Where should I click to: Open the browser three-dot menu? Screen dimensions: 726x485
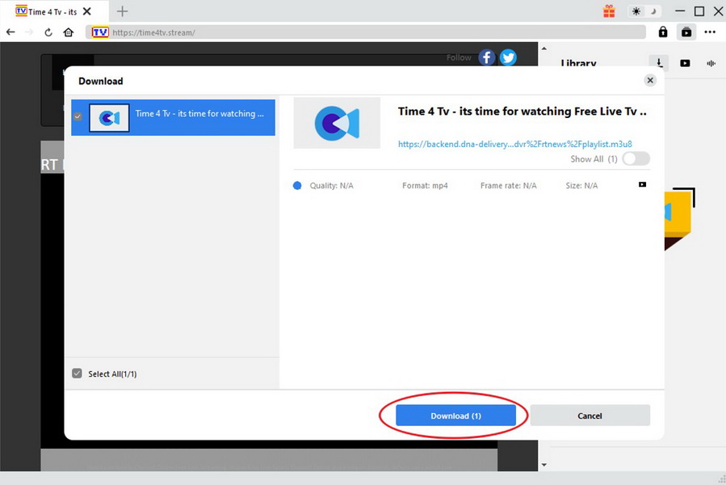[x=710, y=32]
